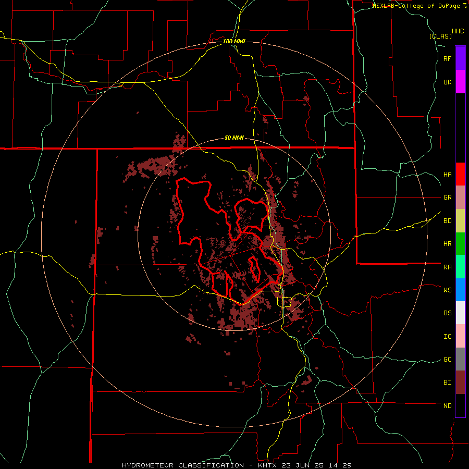Click the 'RA' legend label
The image size is (469, 469).
[447, 267]
